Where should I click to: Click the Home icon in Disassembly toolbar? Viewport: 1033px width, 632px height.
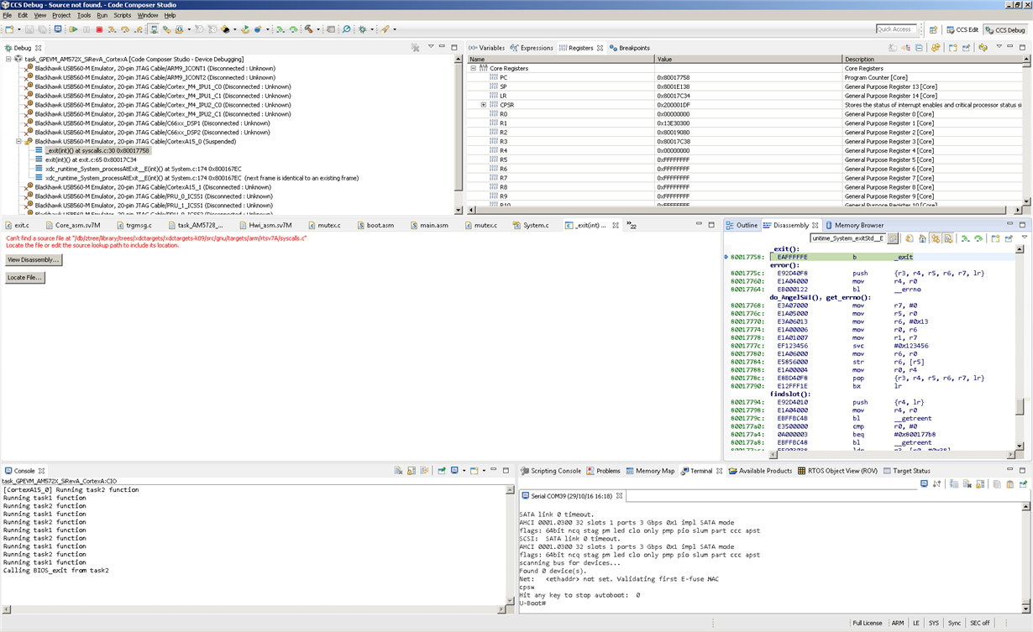pos(922,238)
